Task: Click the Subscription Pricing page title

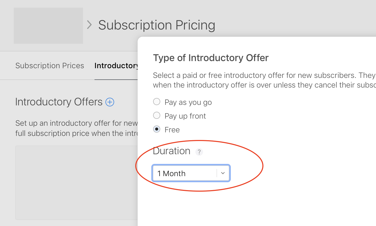Action: pyautogui.click(x=157, y=25)
